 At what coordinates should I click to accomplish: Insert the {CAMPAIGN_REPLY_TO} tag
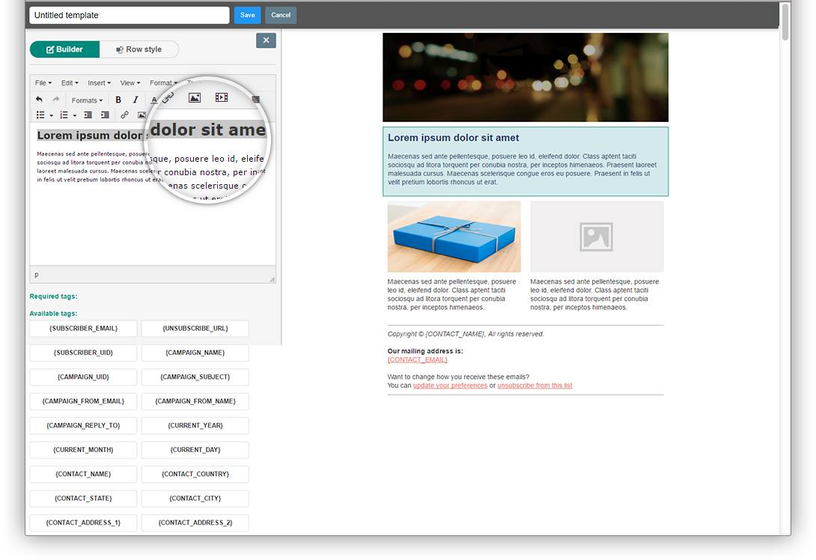(x=83, y=426)
